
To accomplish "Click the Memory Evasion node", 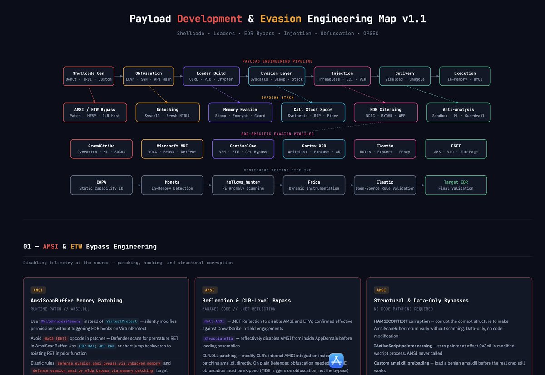I will (240, 112).
